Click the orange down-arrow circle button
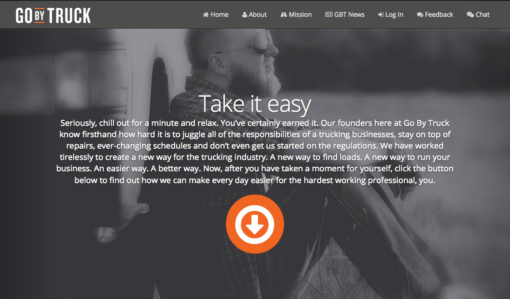Image resolution: width=510 pixels, height=299 pixels. coord(255,224)
